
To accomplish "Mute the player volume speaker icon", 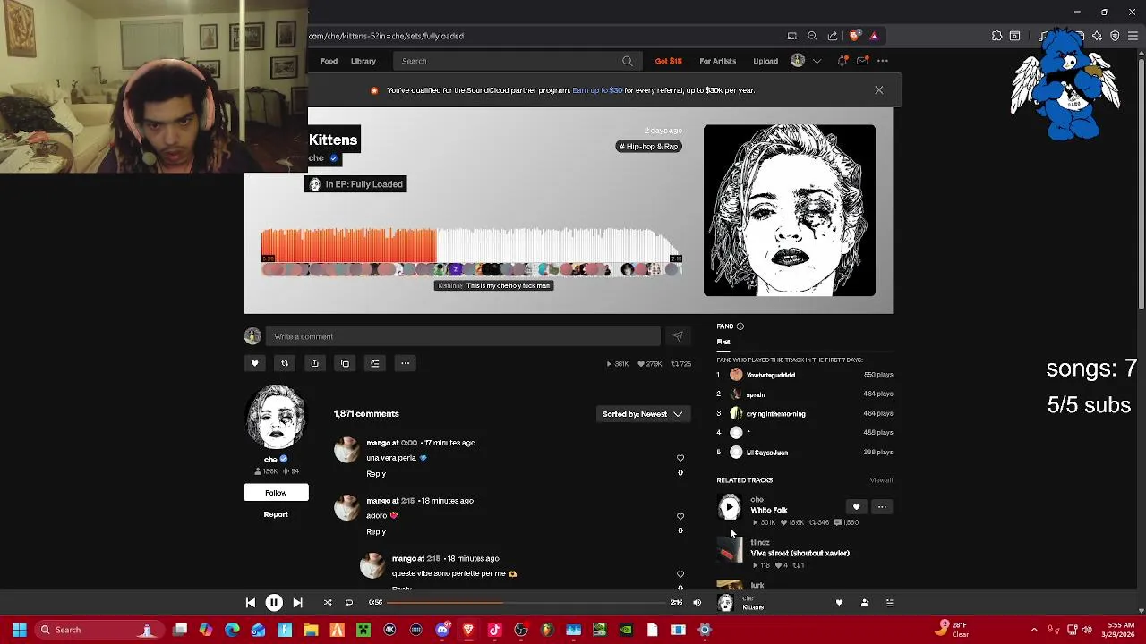I will (697, 603).
